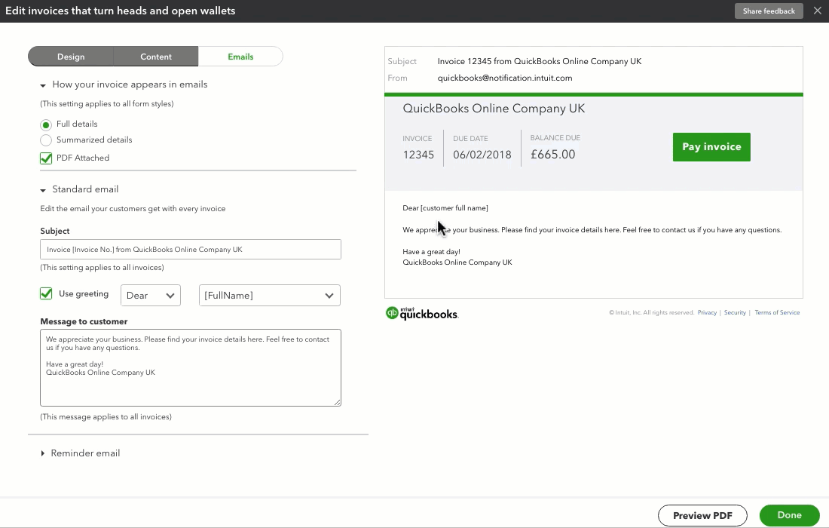Screen dimensions: 829x528
Task: Disable the Use greeting checkbox
Action: [46, 293]
